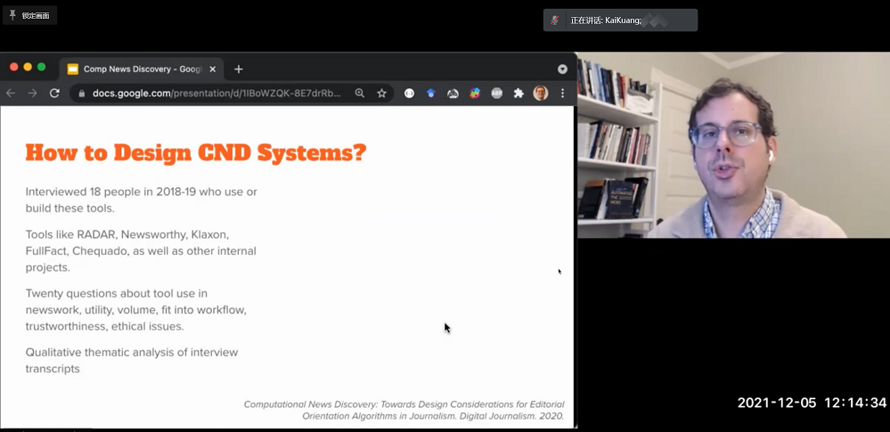Expand the tab search dropdown arrow

562,69
